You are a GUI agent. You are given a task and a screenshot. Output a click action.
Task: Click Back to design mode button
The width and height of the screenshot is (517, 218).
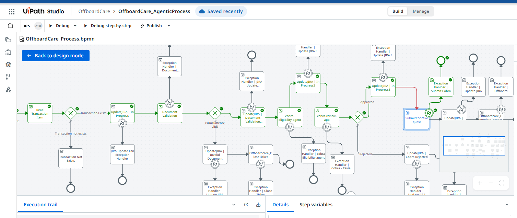pos(56,56)
